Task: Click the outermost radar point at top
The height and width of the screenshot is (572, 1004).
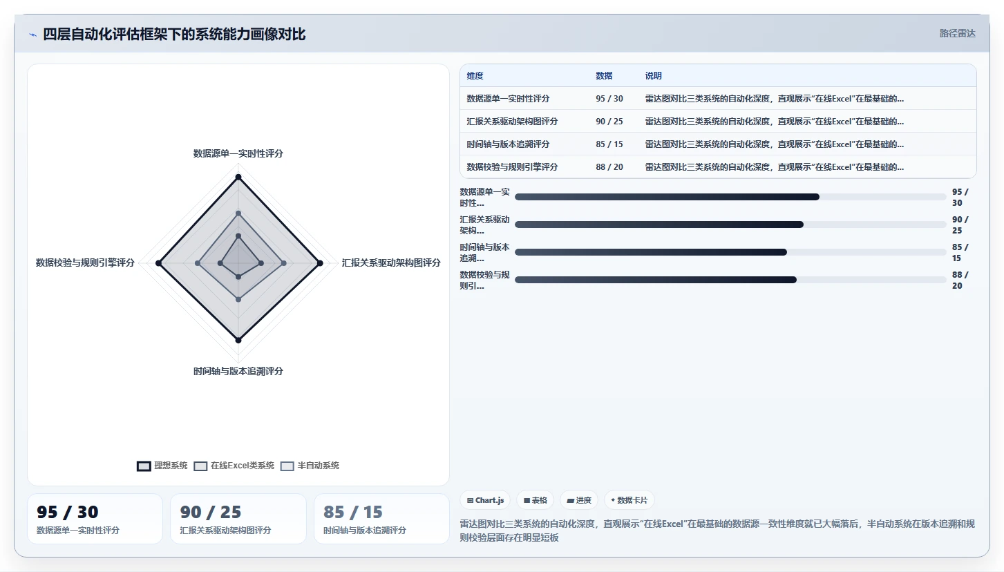Action: pyautogui.click(x=238, y=178)
